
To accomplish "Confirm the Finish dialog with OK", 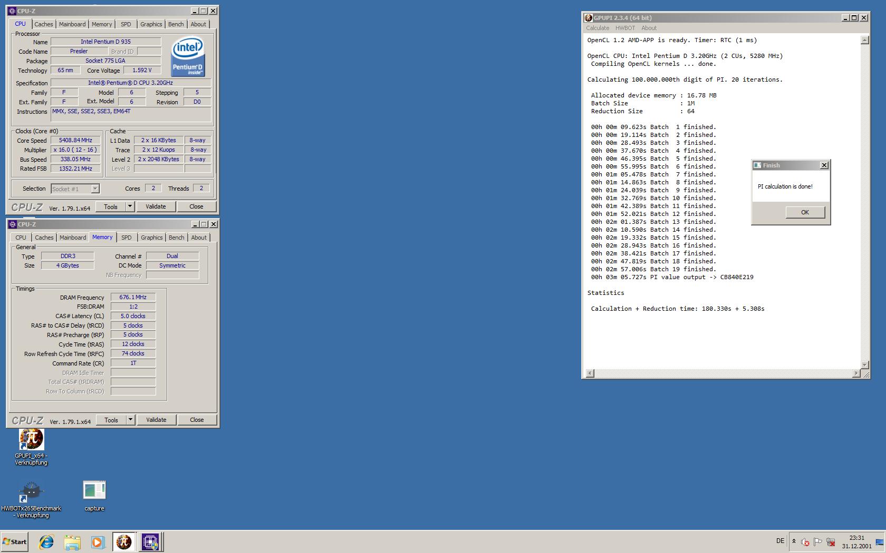I will coord(805,212).
